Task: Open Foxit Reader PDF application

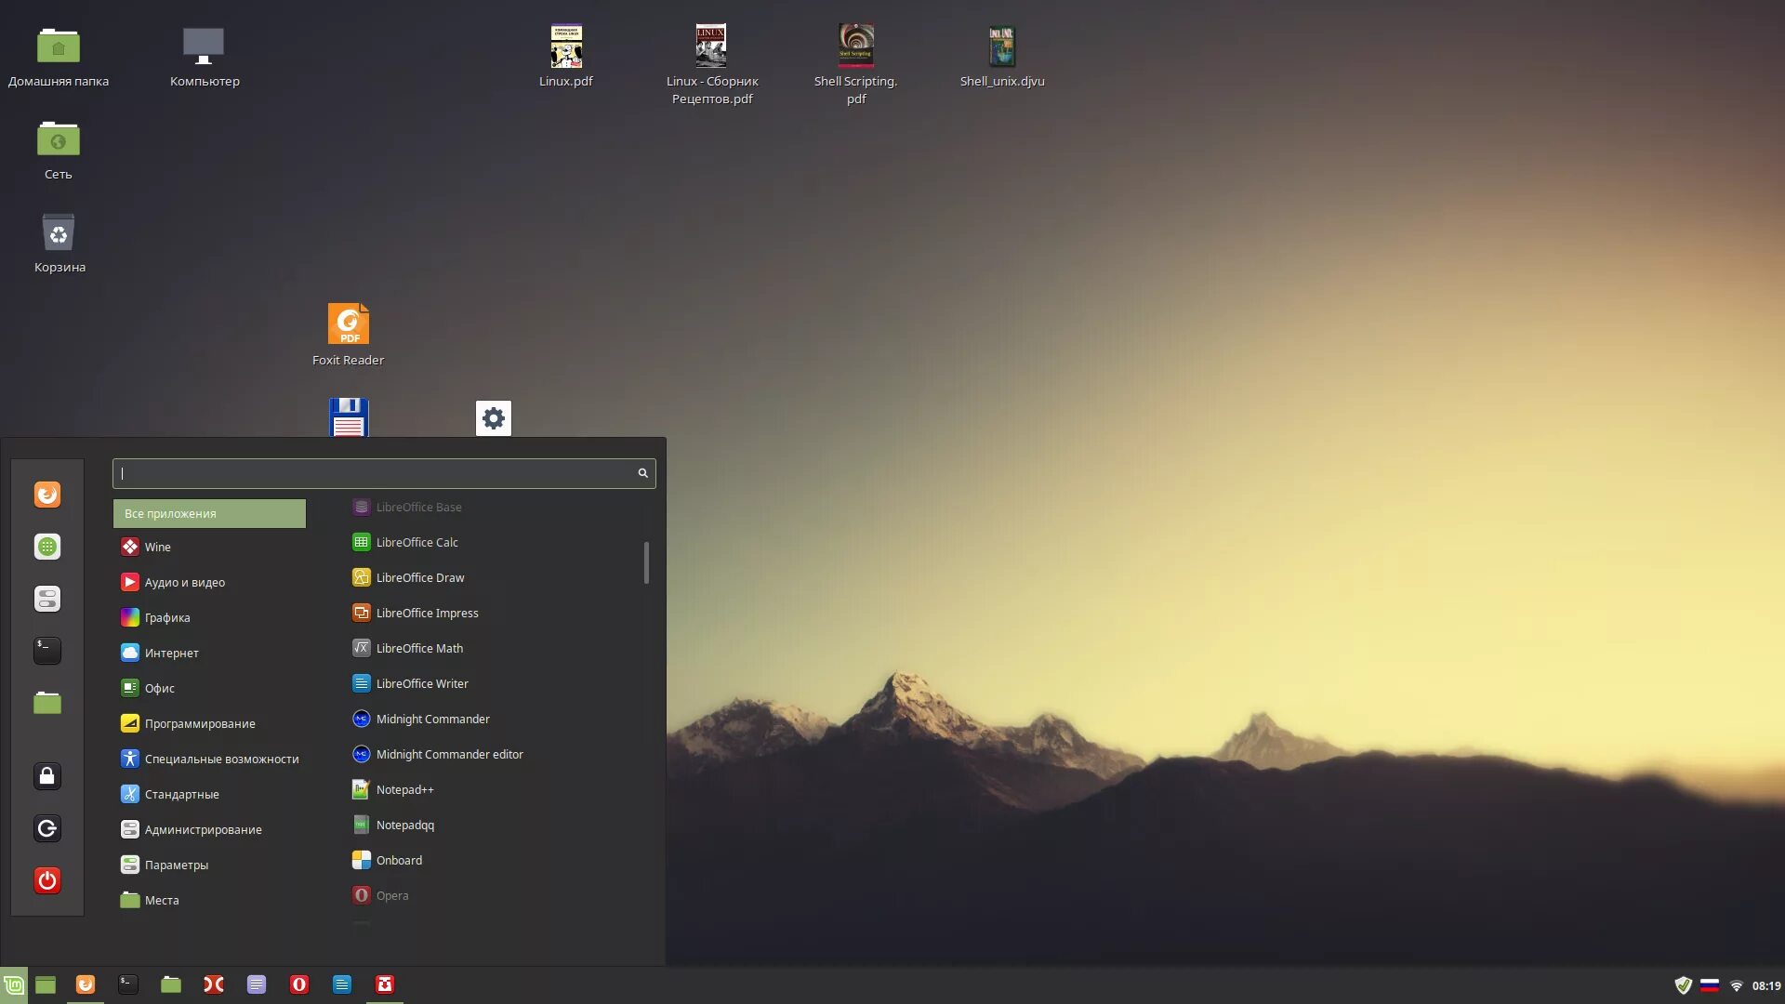Action: [x=347, y=324]
